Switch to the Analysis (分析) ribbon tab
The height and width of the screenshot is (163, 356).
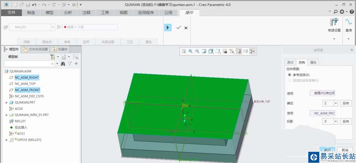click(x=68, y=13)
